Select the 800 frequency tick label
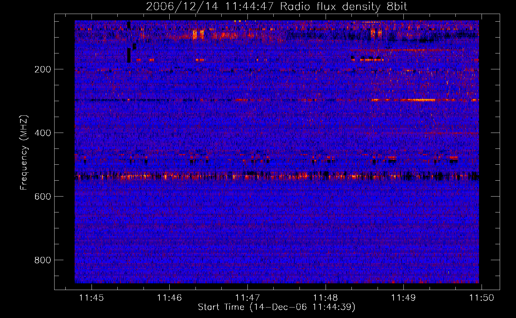The height and width of the screenshot is (318, 516). coord(42,260)
